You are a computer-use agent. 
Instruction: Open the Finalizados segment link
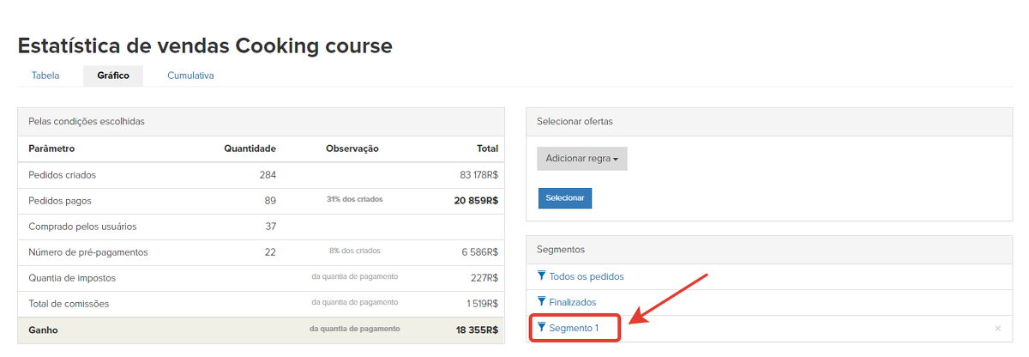click(572, 302)
